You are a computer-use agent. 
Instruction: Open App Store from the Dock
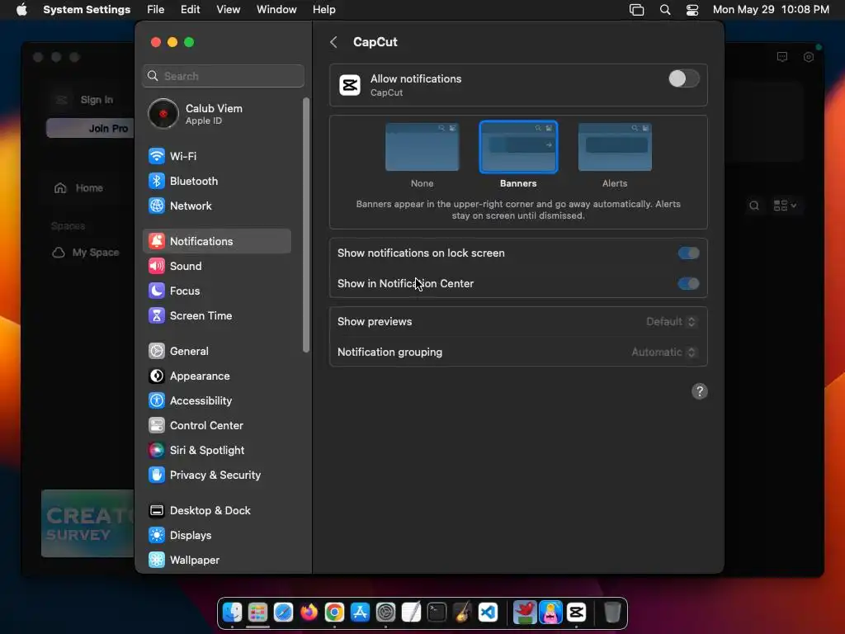tap(360, 613)
